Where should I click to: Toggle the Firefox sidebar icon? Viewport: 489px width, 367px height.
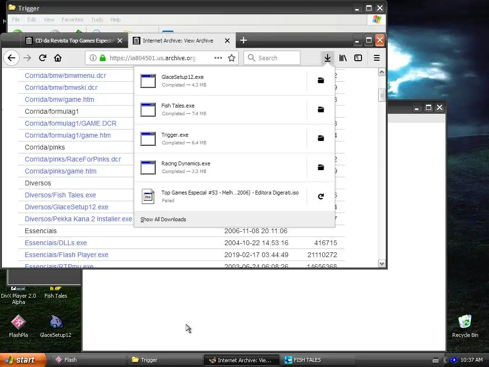[358, 58]
